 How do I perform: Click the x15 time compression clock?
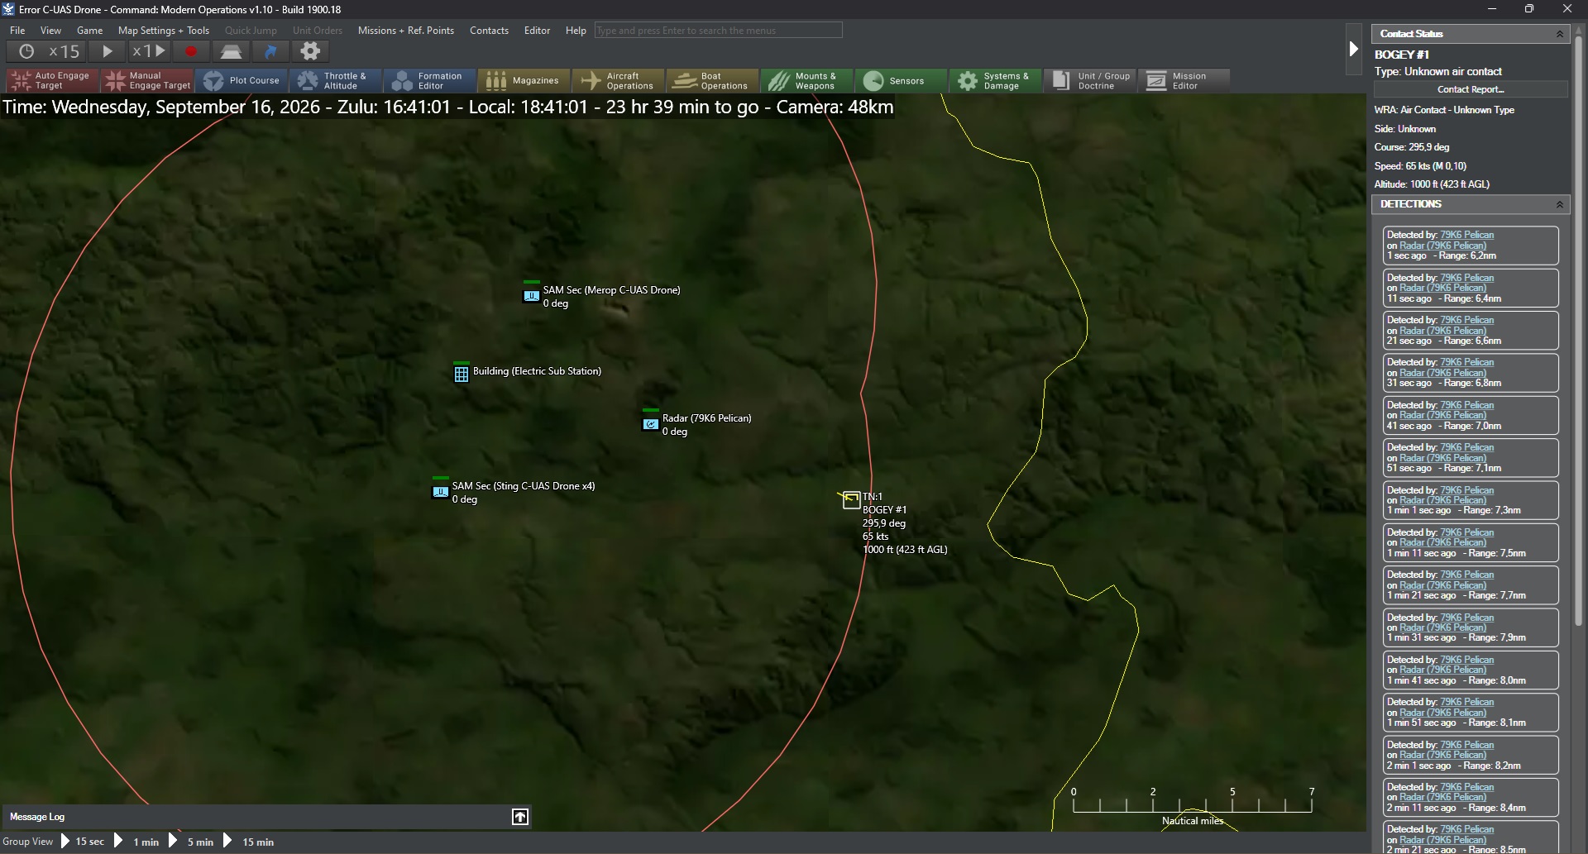click(x=48, y=51)
